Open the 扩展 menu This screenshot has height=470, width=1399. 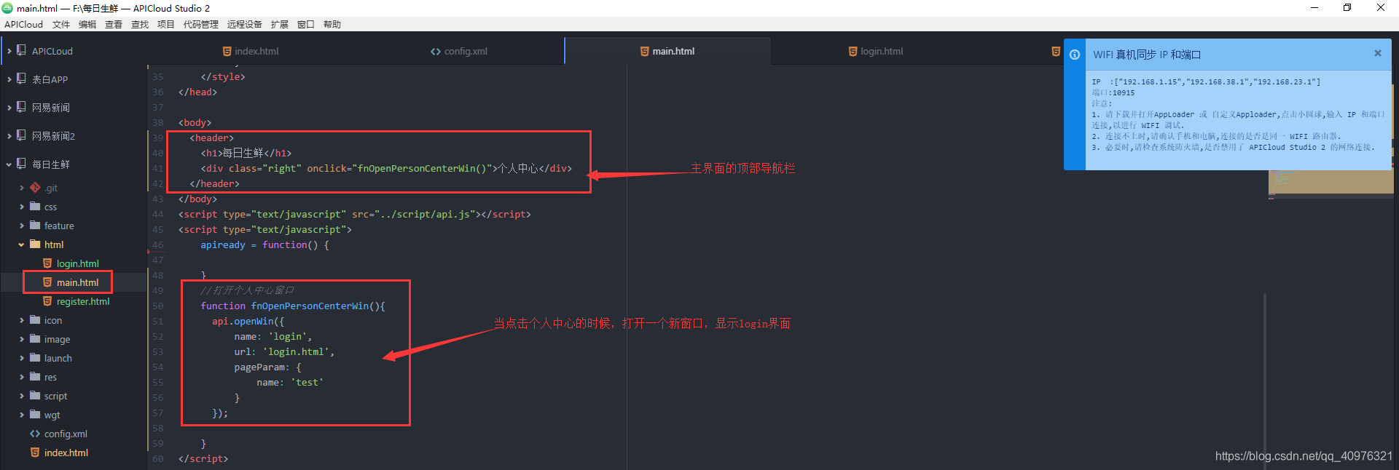(280, 24)
